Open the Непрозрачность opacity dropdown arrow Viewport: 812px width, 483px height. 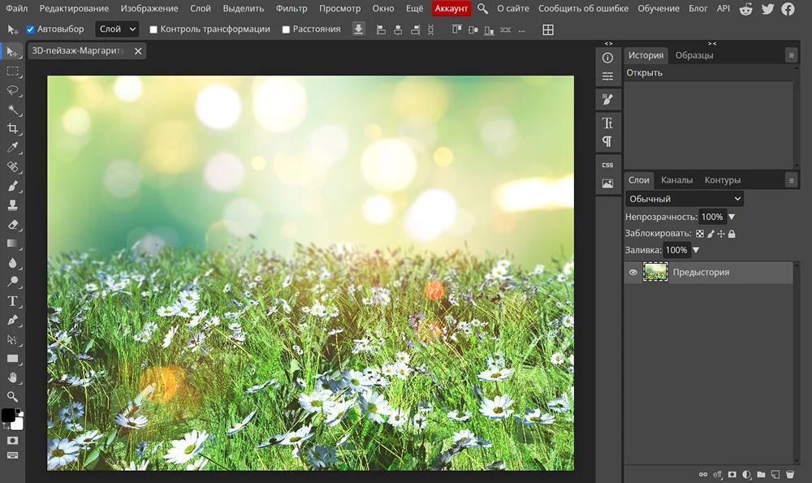click(732, 217)
